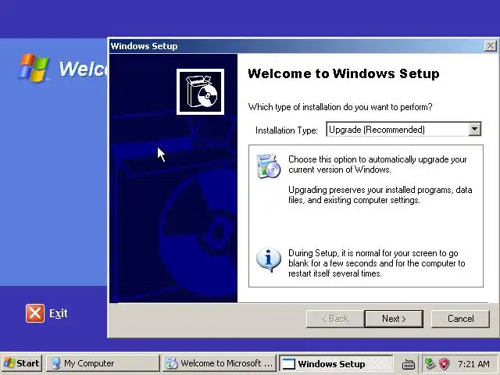This screenshot has width=500, height=375.
Task: Click the My Computer taskbar icon
Action: point(56,363)
